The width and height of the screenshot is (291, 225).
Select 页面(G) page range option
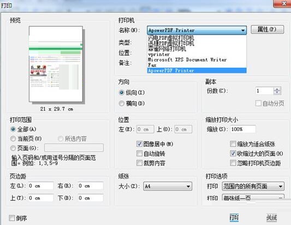tap(13, 148)
